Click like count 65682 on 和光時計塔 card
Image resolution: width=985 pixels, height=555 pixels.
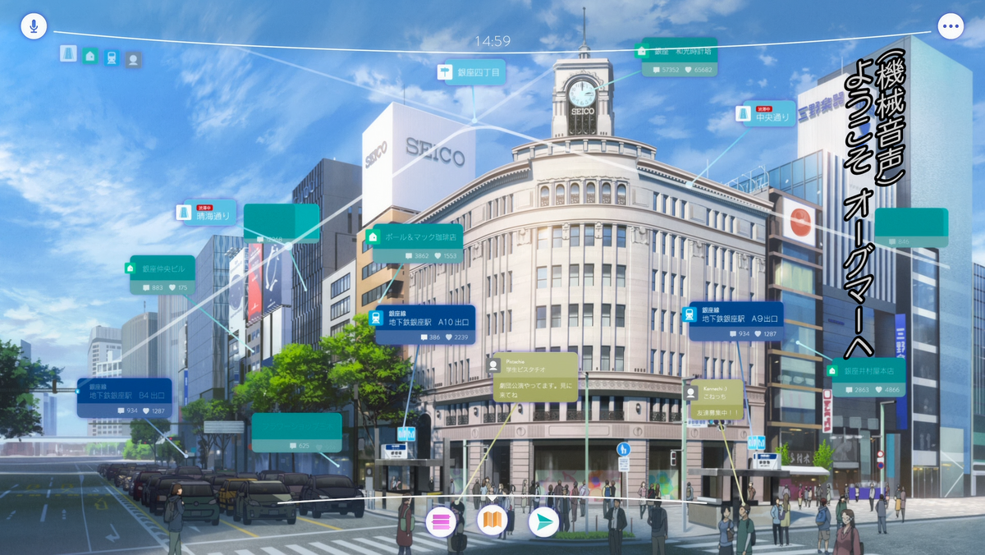[697, 70]
